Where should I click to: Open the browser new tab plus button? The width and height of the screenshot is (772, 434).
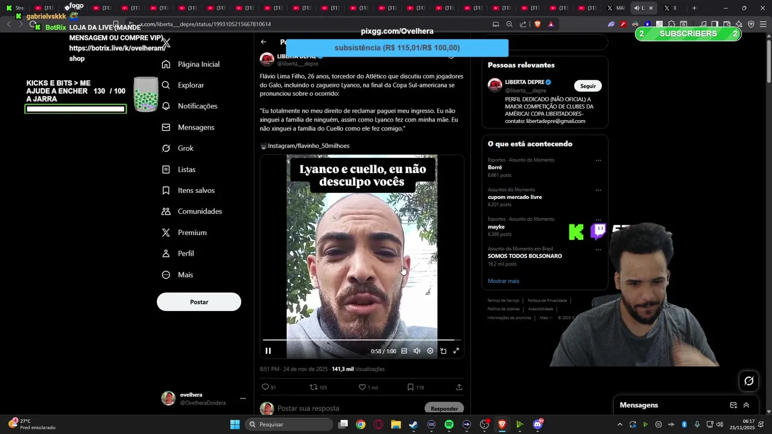point(694,8)
